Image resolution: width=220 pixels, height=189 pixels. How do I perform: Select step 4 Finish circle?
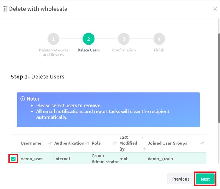(159, 39)
